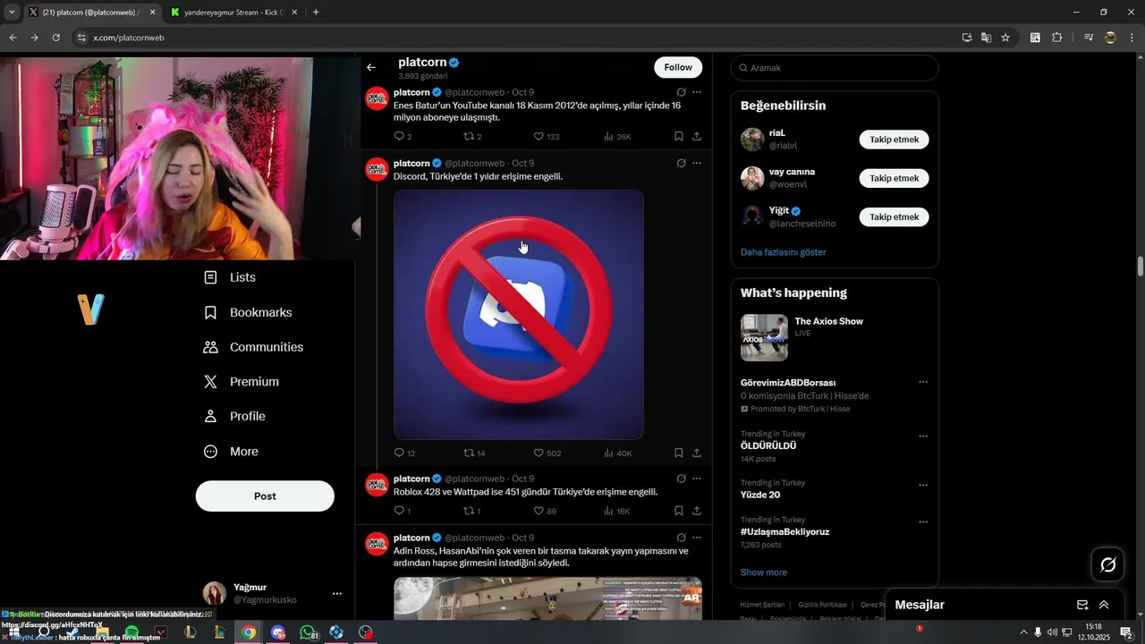Click Daha fazlasını göster link
This screenshot has height=644, width=1145.
tap(784, 252)
